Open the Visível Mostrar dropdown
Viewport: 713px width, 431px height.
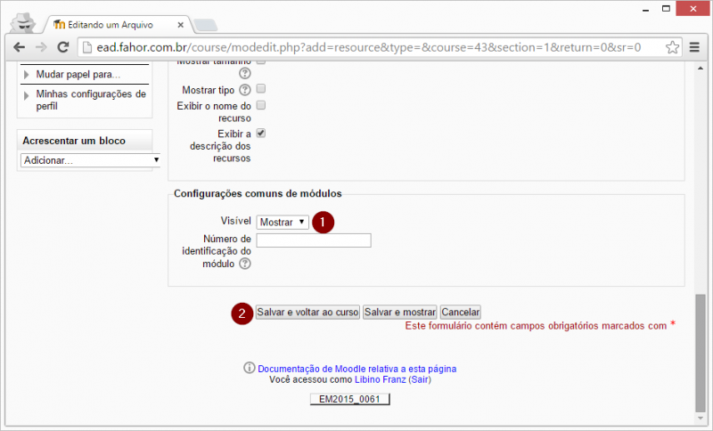(283, 222)
